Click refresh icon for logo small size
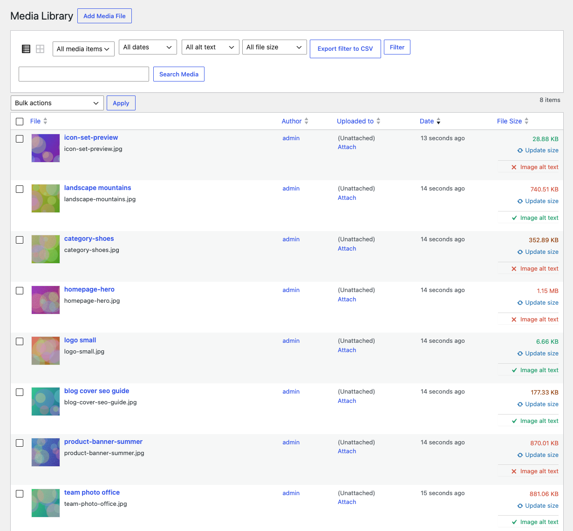573x531 pixels. [x=520, y=354]
